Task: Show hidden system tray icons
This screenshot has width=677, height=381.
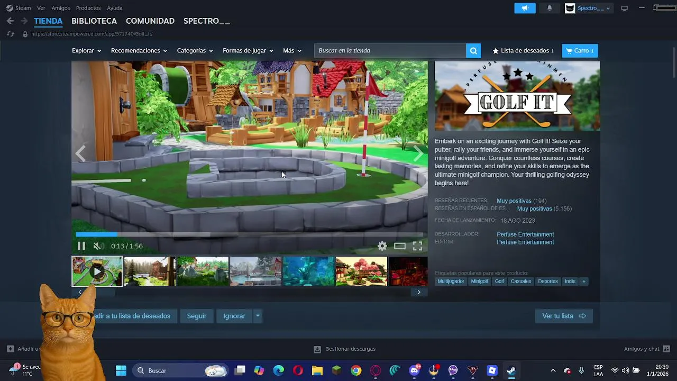Action: 553,371
